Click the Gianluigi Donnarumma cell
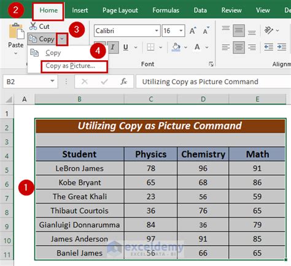The image size is (291, 266). (80, 225)
